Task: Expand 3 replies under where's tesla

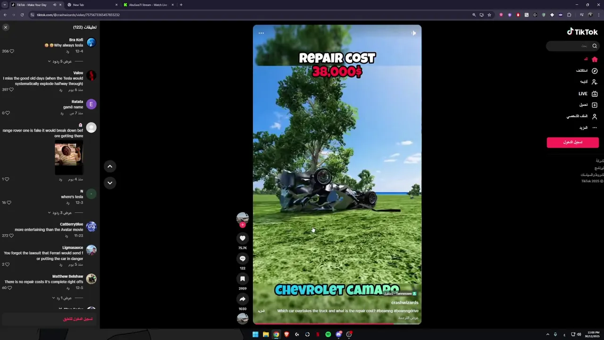Action: point(60,212)
